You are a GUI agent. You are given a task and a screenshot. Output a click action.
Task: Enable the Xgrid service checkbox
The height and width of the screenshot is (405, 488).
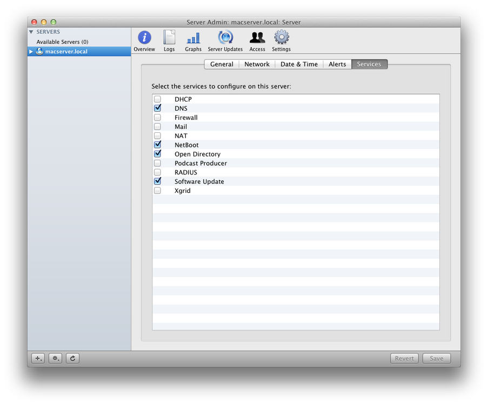tap(157, 191)
